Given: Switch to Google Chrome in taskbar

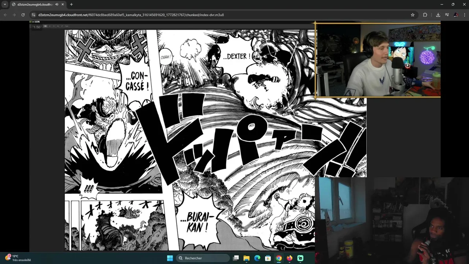Looking at the screenshot, I should (279, 258).
